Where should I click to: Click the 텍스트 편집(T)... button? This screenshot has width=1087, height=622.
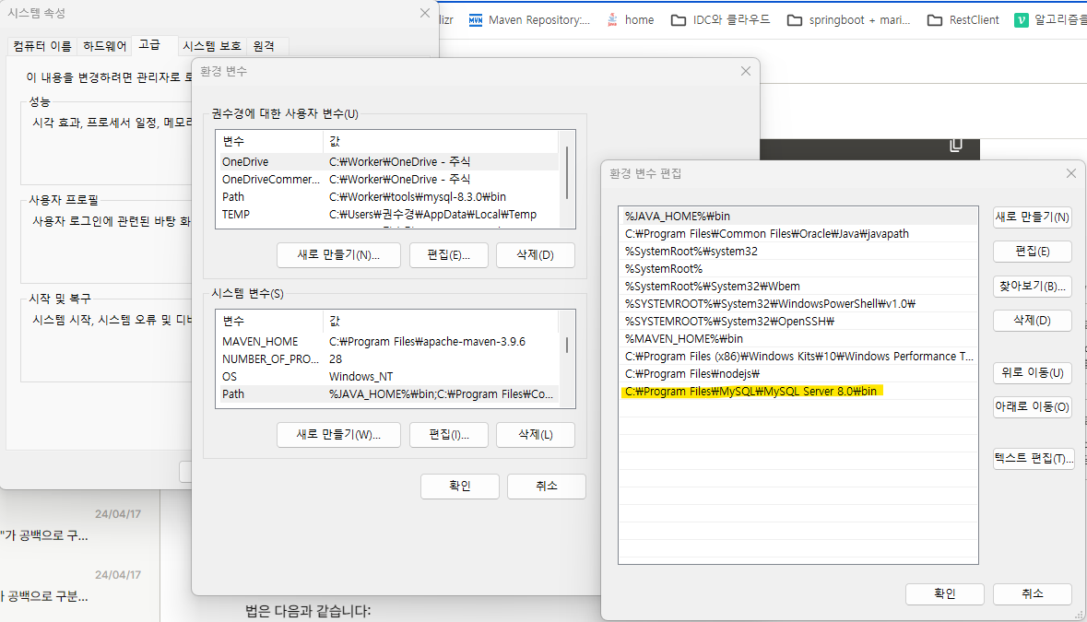(1033, 459)
